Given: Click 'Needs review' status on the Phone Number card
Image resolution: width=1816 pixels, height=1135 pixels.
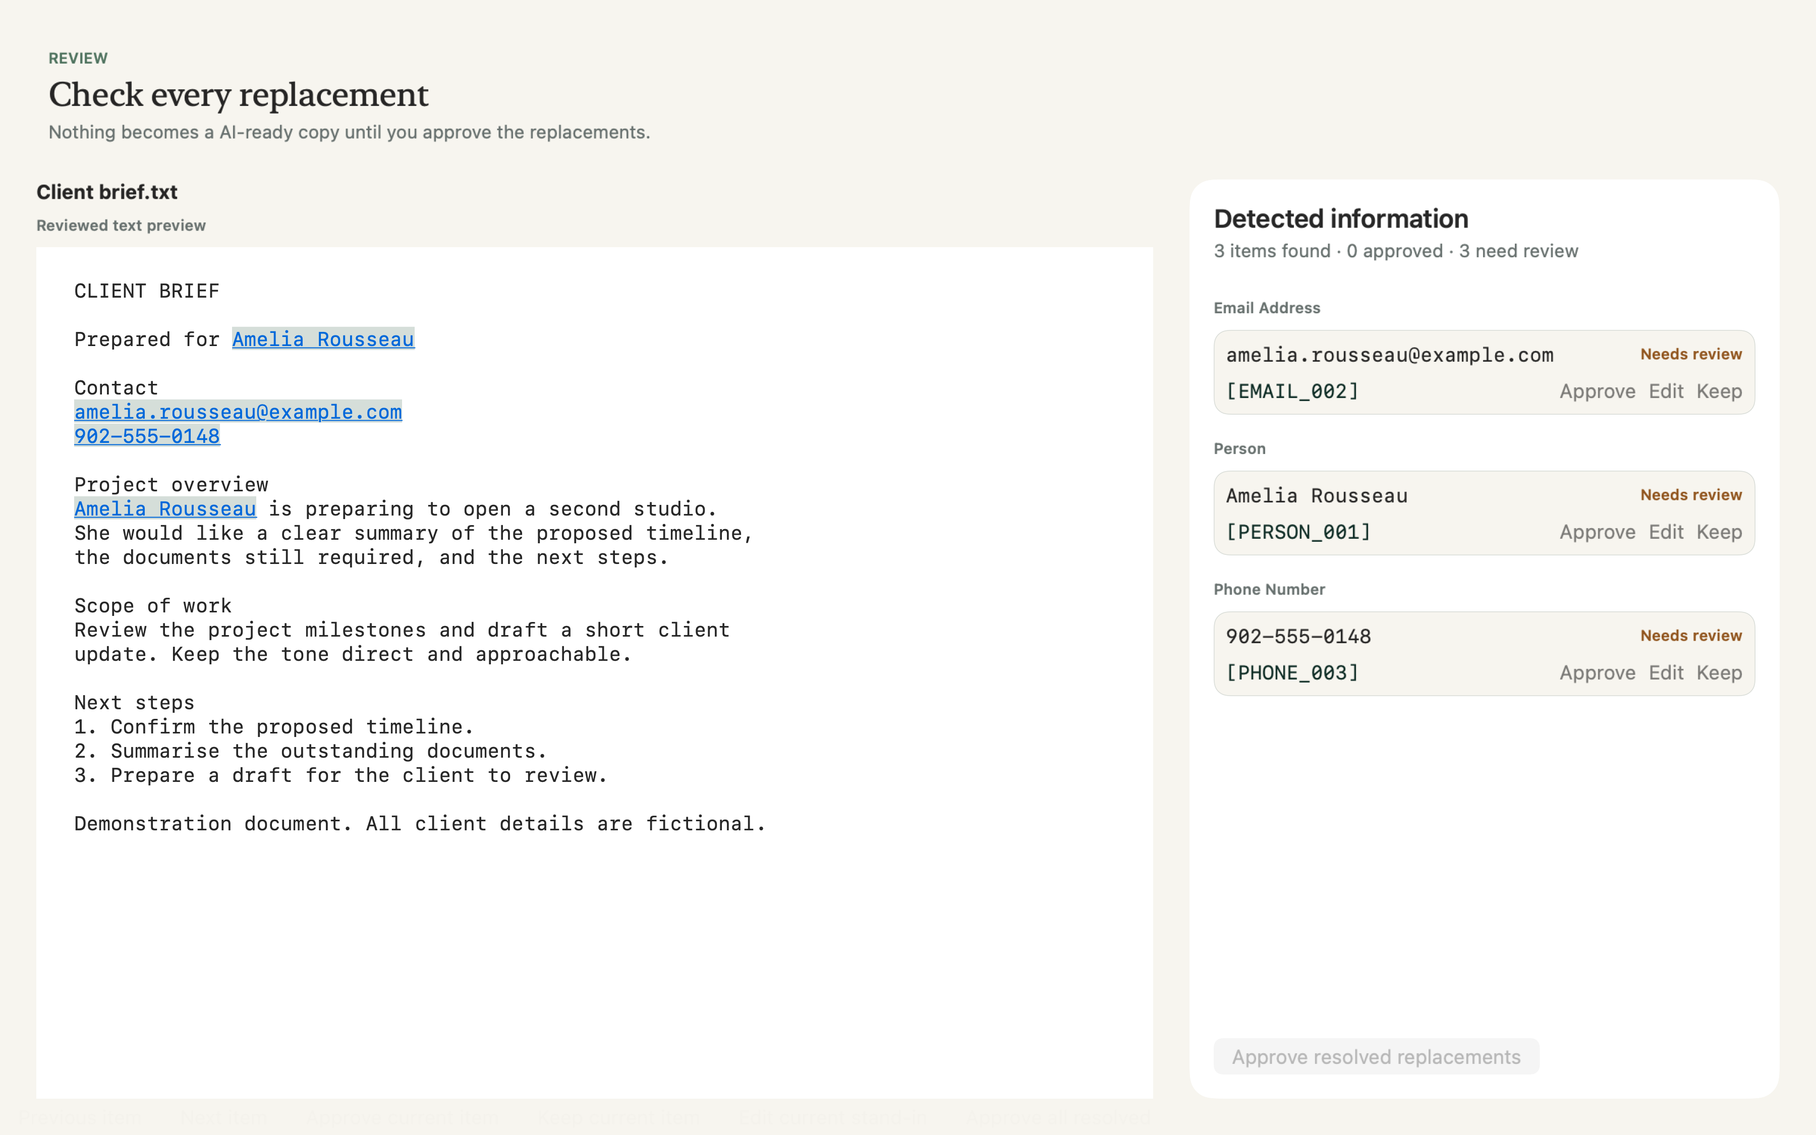Looking at the screenshot, I should [1691, 636].
